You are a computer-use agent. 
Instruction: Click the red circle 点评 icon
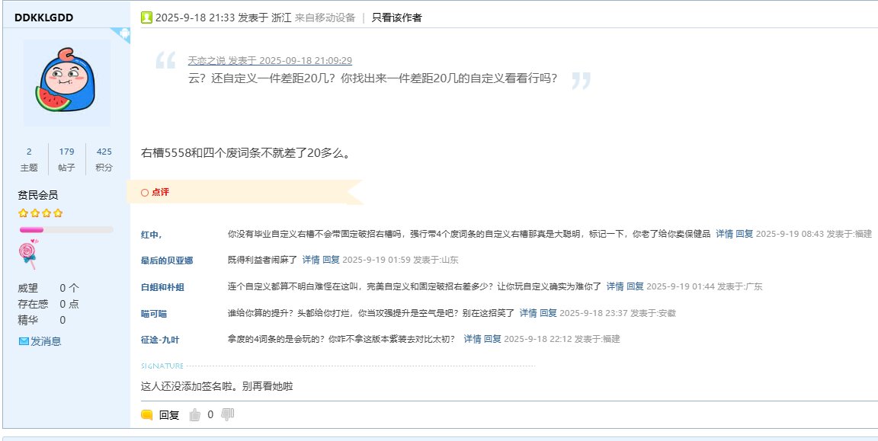click(145, 193)
